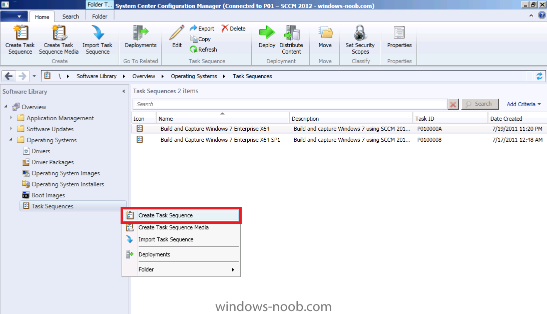The width and height of the screenshot is (547, 314).
Task: Click Set Security Scopes padlock icon
Action: [x=360, y=33]
